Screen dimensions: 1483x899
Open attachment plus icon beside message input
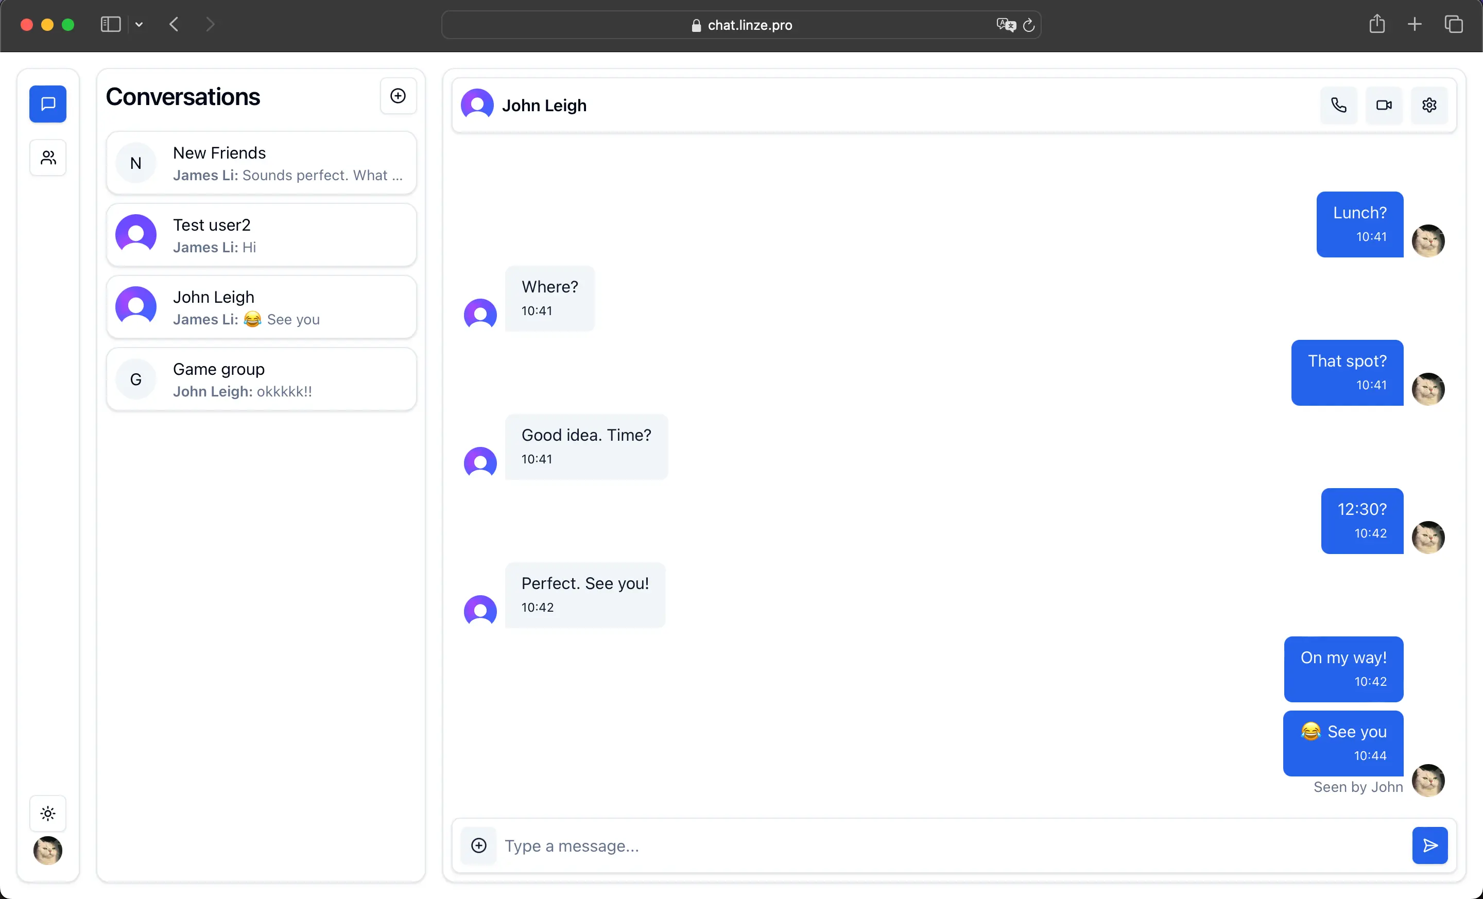[x=478, y=845]
